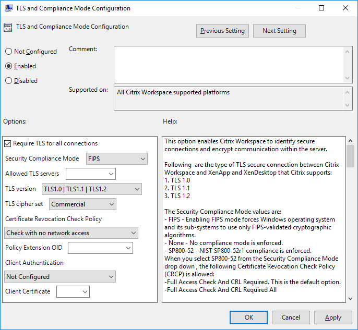Open the Client Authentication dropdown

pos(59,277)
